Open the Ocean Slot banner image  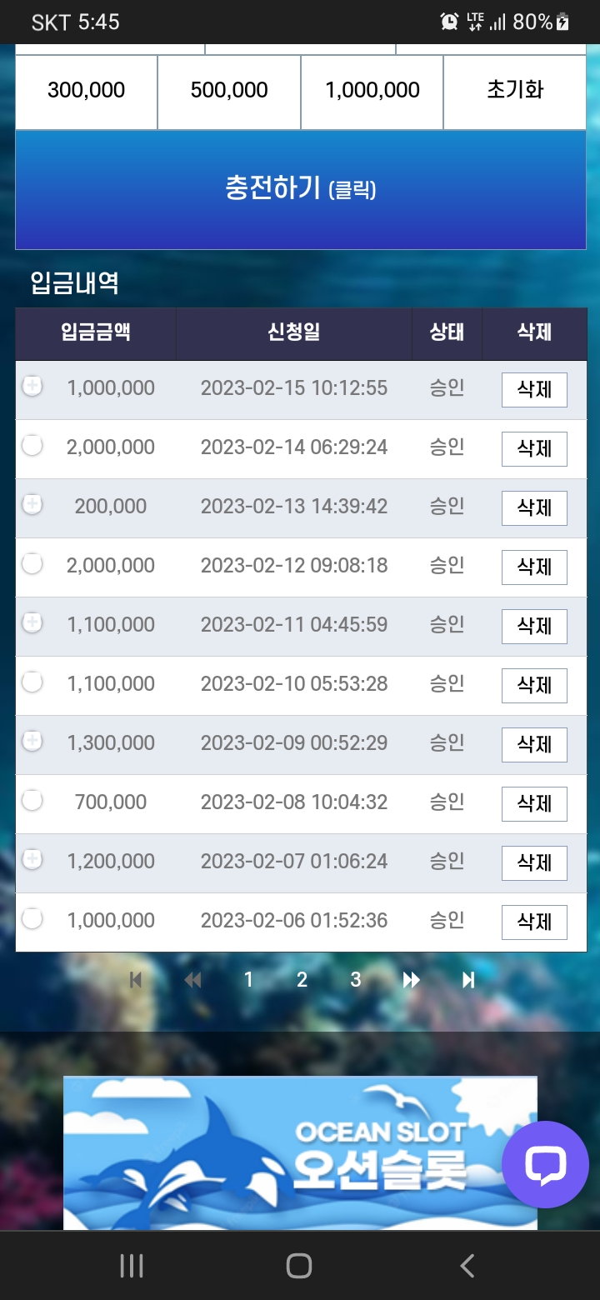(x=300, y=1152)
